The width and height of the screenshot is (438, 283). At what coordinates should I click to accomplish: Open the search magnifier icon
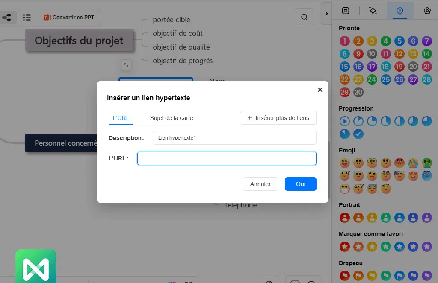coord(304,18)
